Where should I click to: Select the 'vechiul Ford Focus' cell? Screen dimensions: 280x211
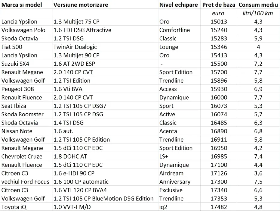(26, 182)
